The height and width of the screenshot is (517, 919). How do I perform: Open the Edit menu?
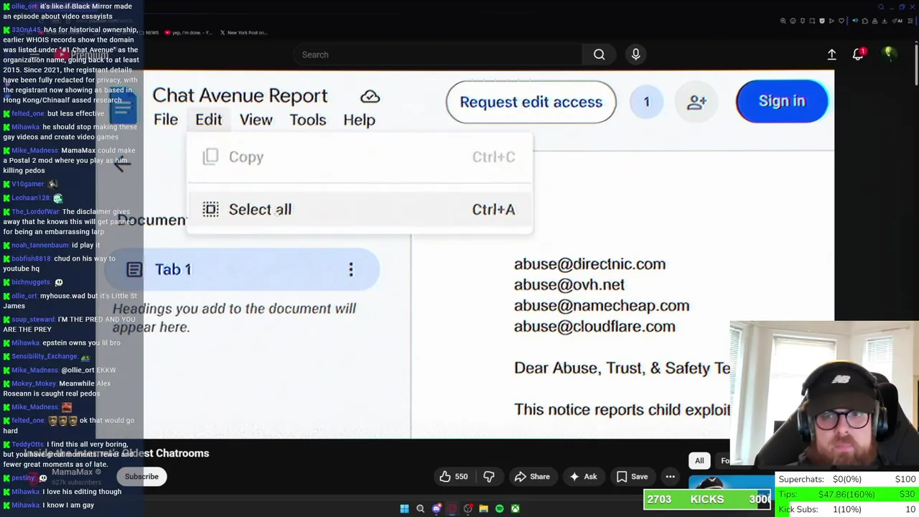[208, 120]
